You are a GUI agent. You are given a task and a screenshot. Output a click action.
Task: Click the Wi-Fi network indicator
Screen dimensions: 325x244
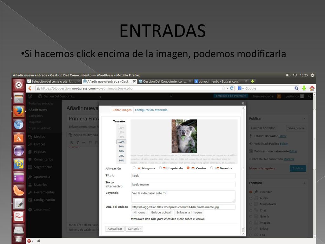click(x=295, y=75)
